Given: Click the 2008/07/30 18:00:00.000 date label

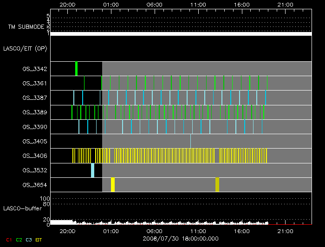Looking at the screenshot, I should [x=181, y=239].
